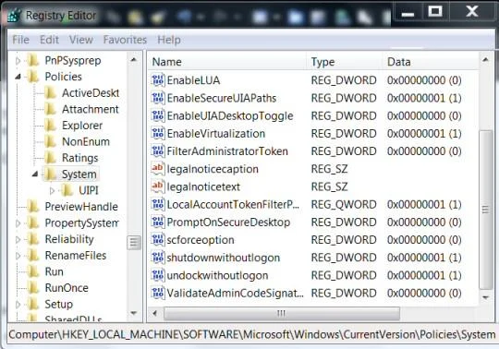The image size is (499, 349).
Task: Click the tree pane scroll-down arrow
Action: (134, 313)
